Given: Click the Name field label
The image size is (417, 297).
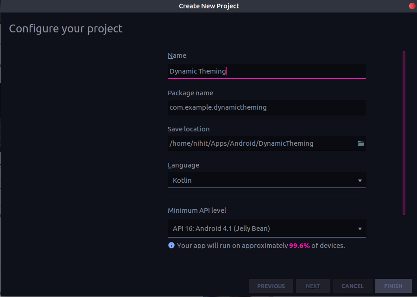Looking at the screenshot, I should (177, 55).
